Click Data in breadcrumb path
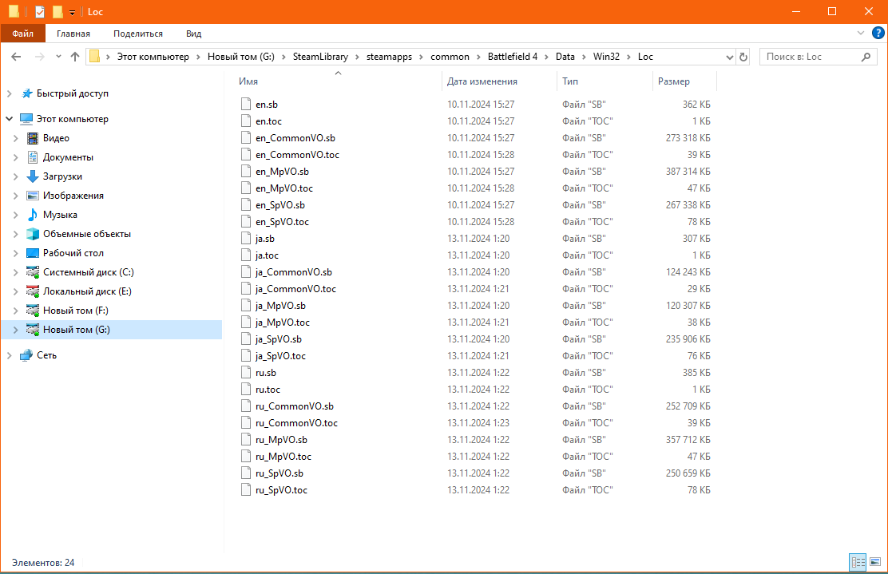The height and width of the screenshot is (574, 888). pos(565,57)
